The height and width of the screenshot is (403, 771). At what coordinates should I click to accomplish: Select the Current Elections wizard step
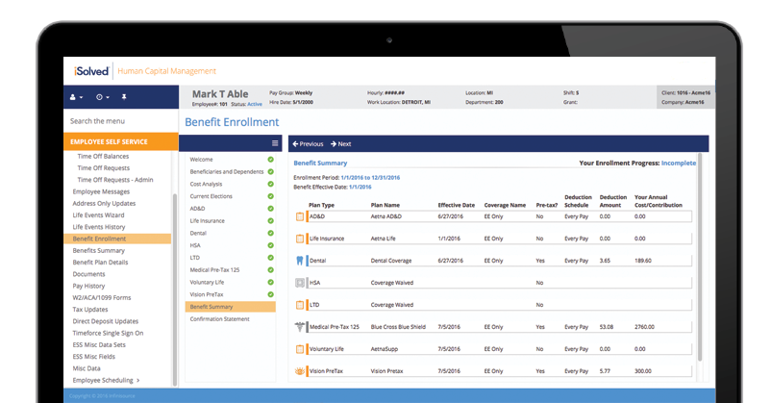(211, 196)
